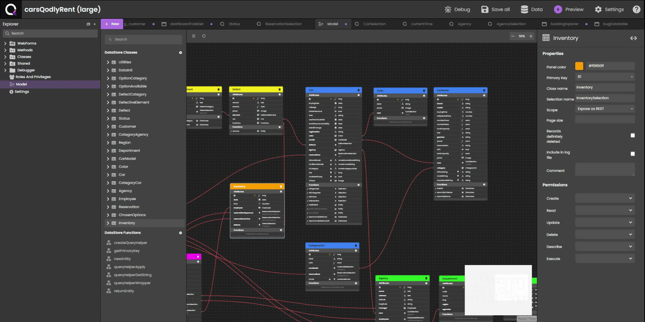Click fit view icon on canvas
The width and height of the screenshot is (645, 322).
coord(193,36)
